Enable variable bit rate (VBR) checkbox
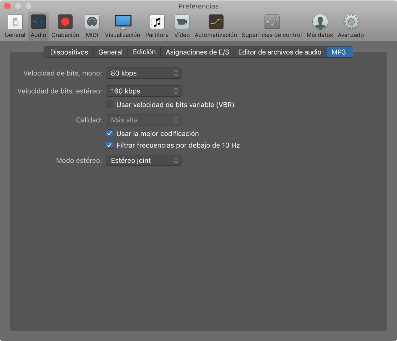 click(x=109, y=105)
